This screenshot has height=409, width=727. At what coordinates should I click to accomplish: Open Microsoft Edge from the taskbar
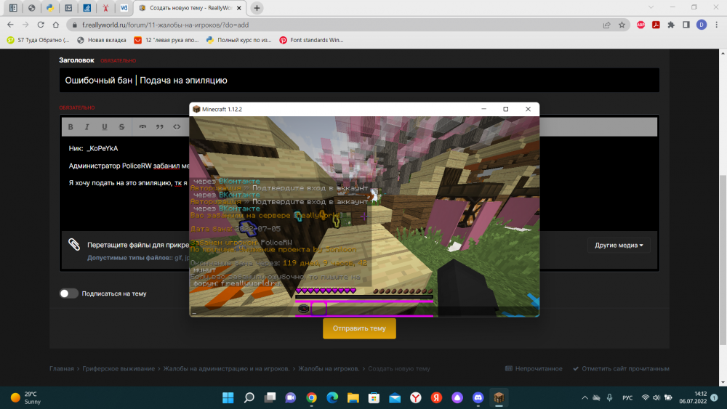pyautogui.click(x=332, y=397)
